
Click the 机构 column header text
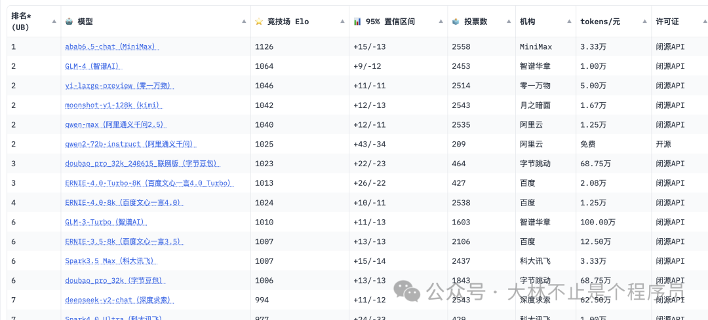pos(527,21)
